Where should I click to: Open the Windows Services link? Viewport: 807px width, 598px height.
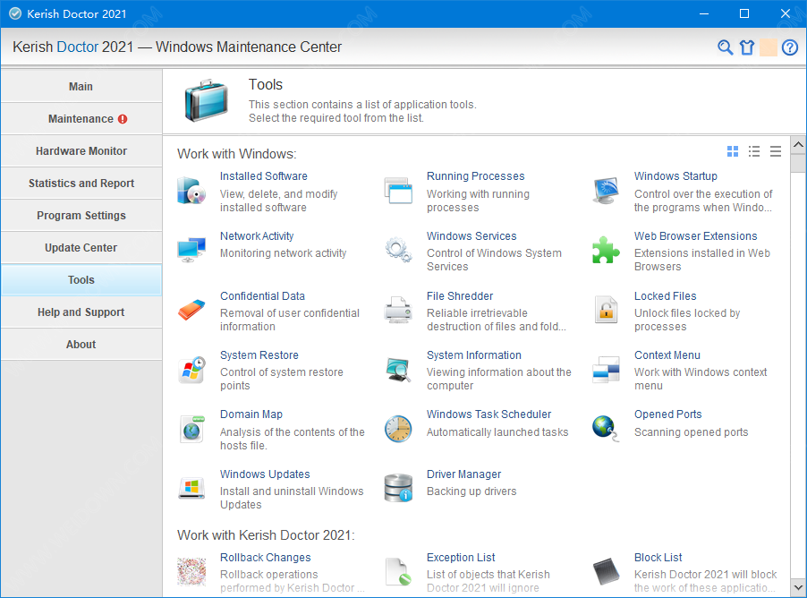coord(471,236)
